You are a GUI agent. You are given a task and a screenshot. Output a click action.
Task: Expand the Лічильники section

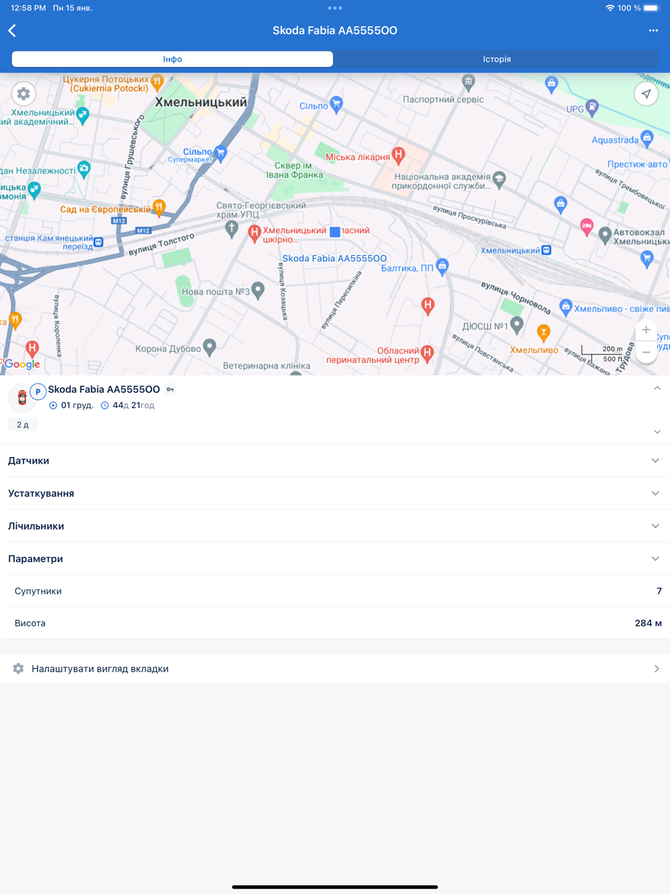coord(335,526)
